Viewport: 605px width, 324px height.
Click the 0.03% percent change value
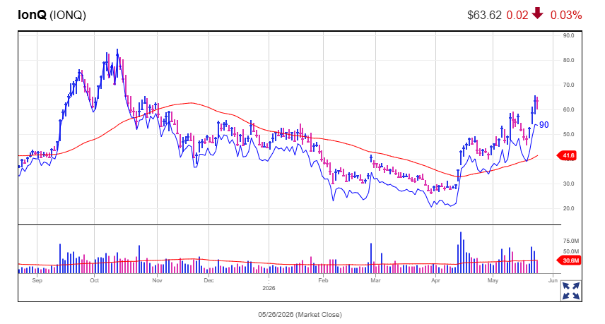[x=565, y=15]
